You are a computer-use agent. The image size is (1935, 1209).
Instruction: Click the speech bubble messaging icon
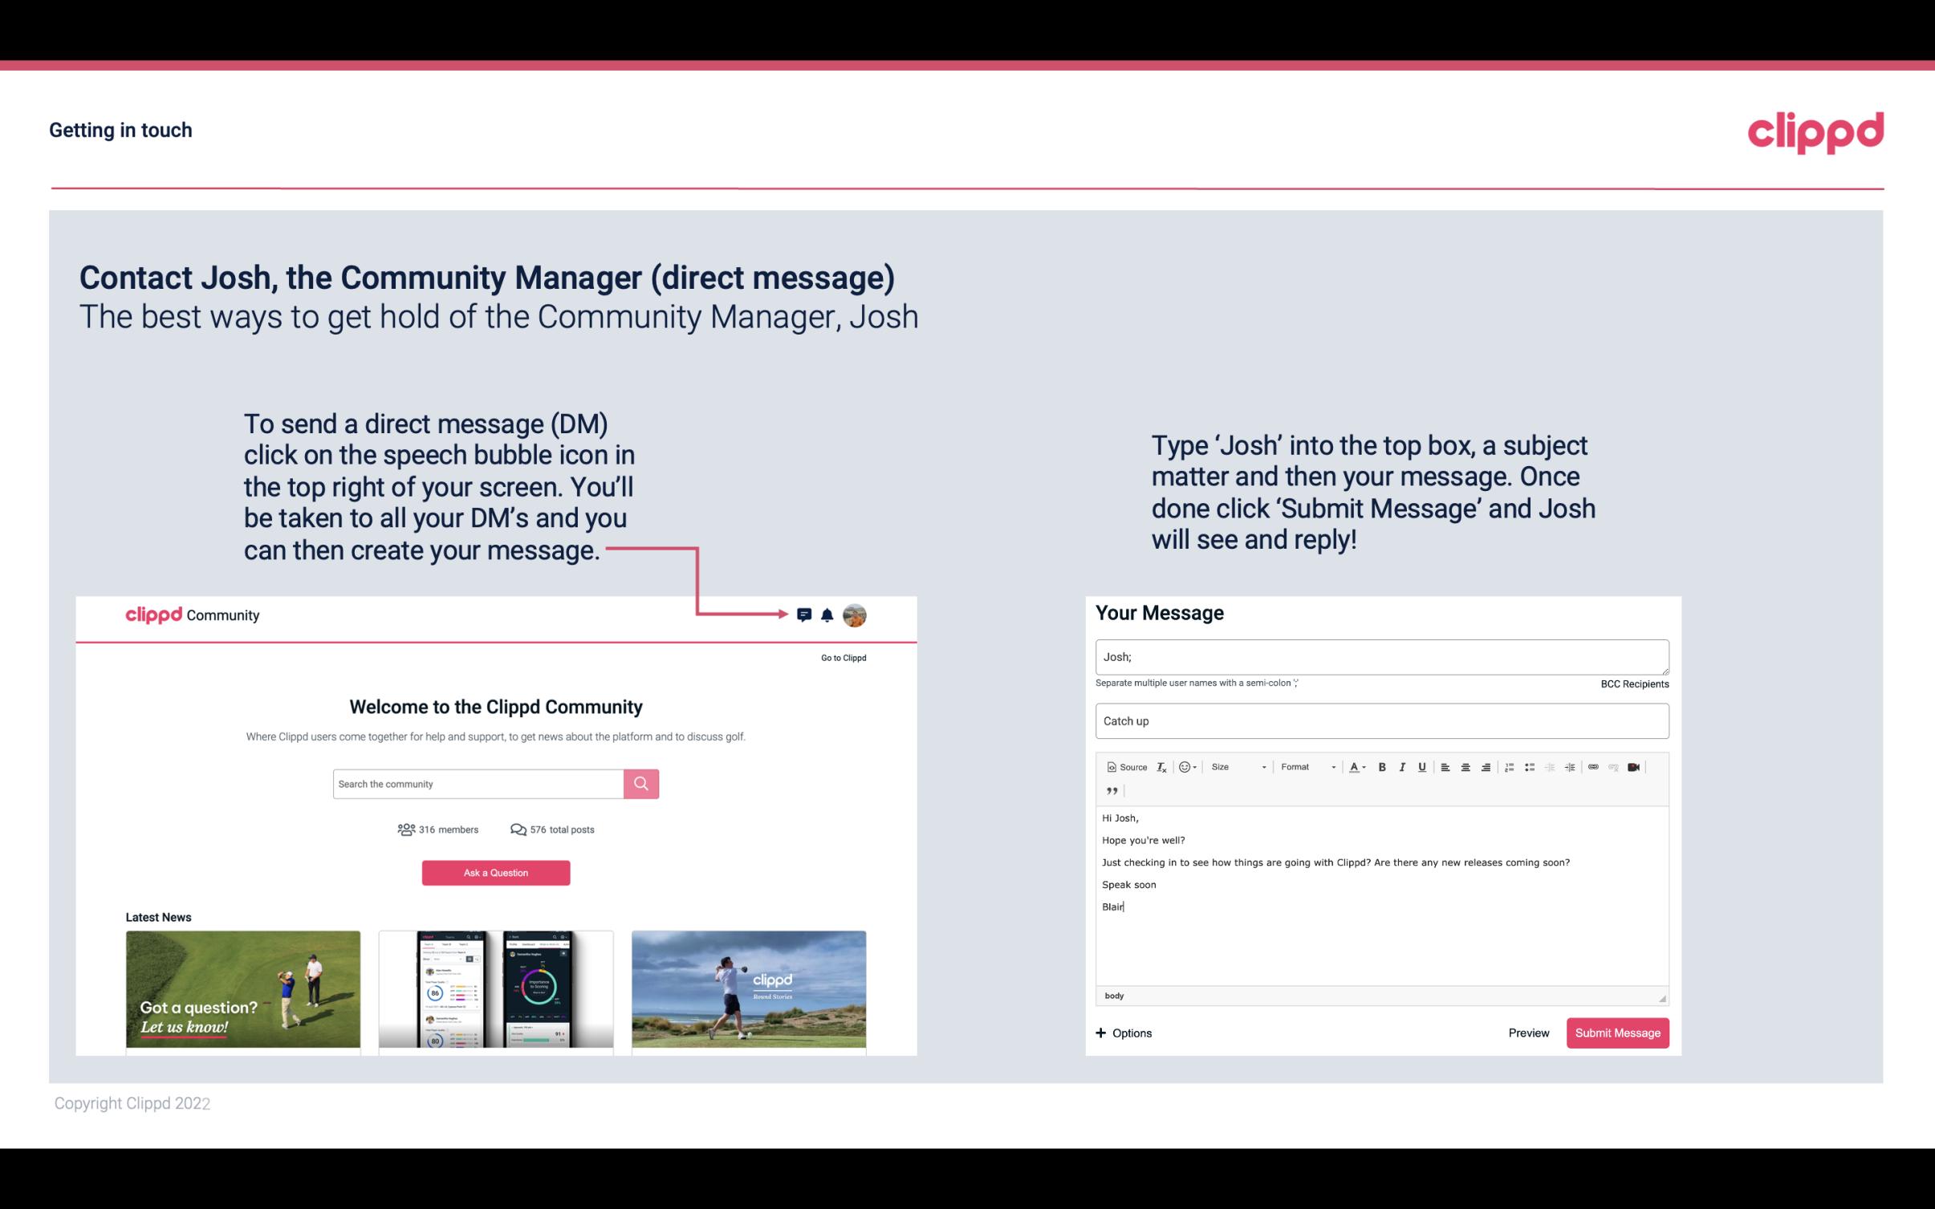coord(807,615)
